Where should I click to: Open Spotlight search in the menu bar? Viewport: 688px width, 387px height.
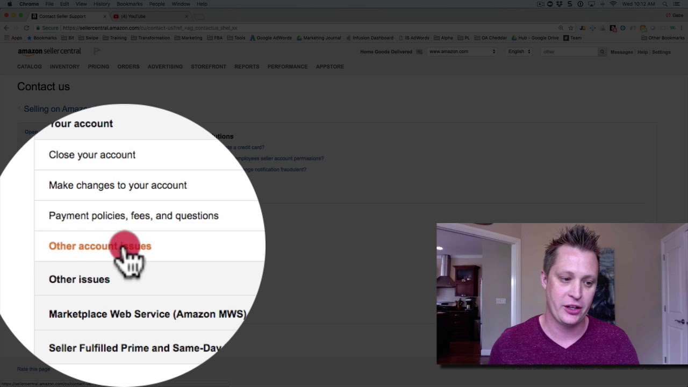(x=665, y=4)
